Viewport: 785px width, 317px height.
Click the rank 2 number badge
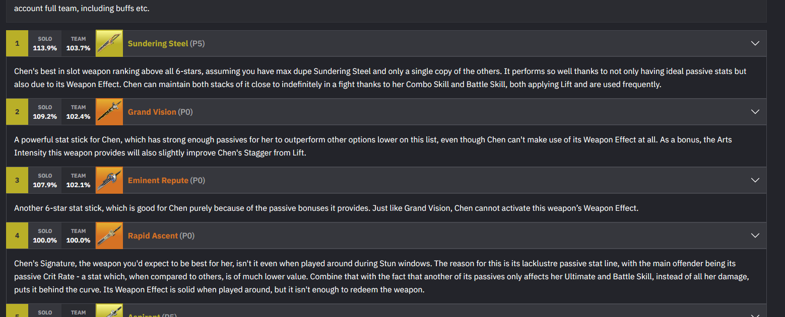(x=17, y=112)
